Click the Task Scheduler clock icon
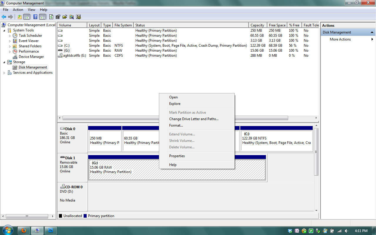The width and height of the screenshot is (376, 235). 15,36
